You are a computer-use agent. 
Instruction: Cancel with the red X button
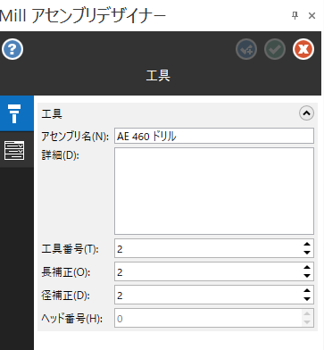pyautogui.click(x=303, y=49)
